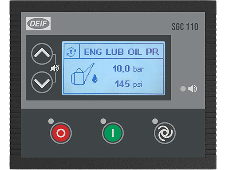This screenshot has height=170, width=227.
Task: Stop the engine with the red button
Action: tap(61, 133)
